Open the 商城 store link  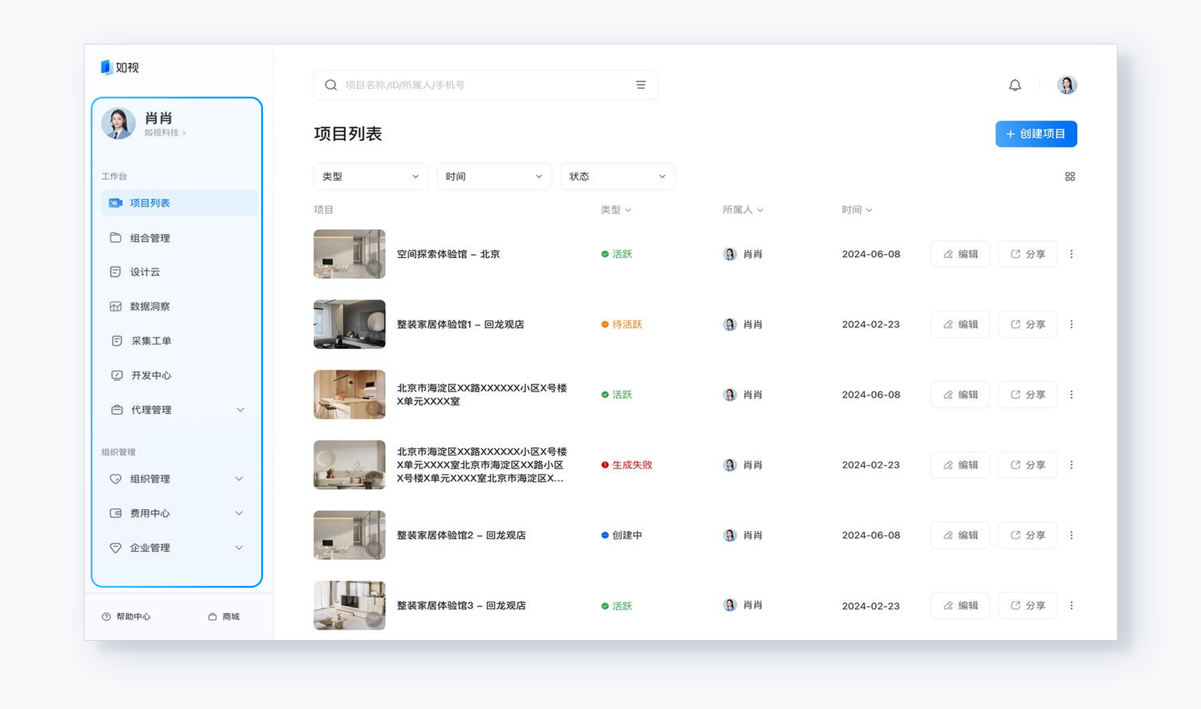(224, 617)
